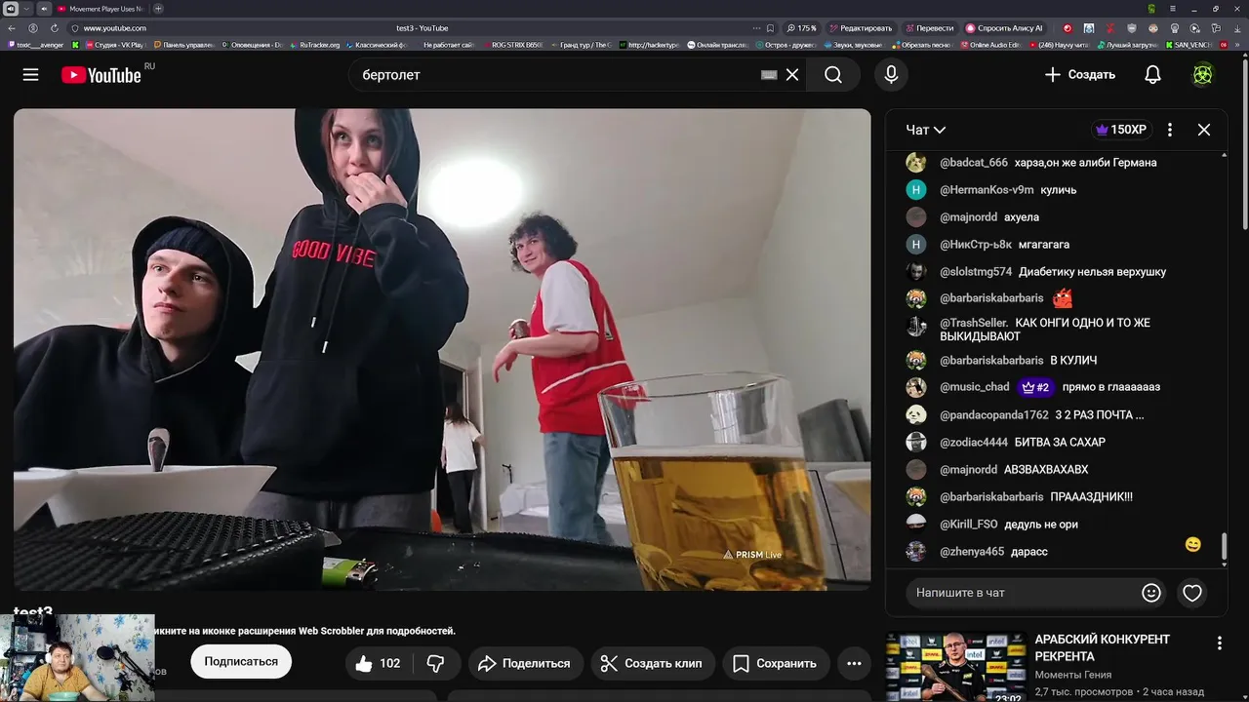The height and width of the screenshot is (702, 1249).
Task: Open the 175 % zoom control
Action: coord(802,28)
